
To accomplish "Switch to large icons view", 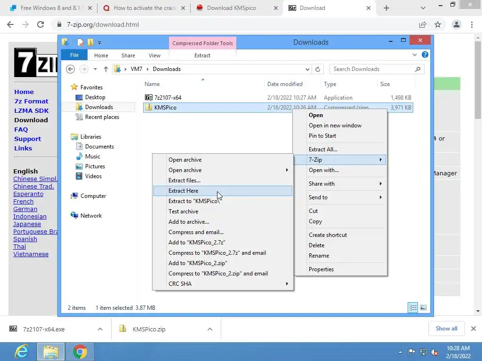I will pyautogui.click(x=423, y=307).
